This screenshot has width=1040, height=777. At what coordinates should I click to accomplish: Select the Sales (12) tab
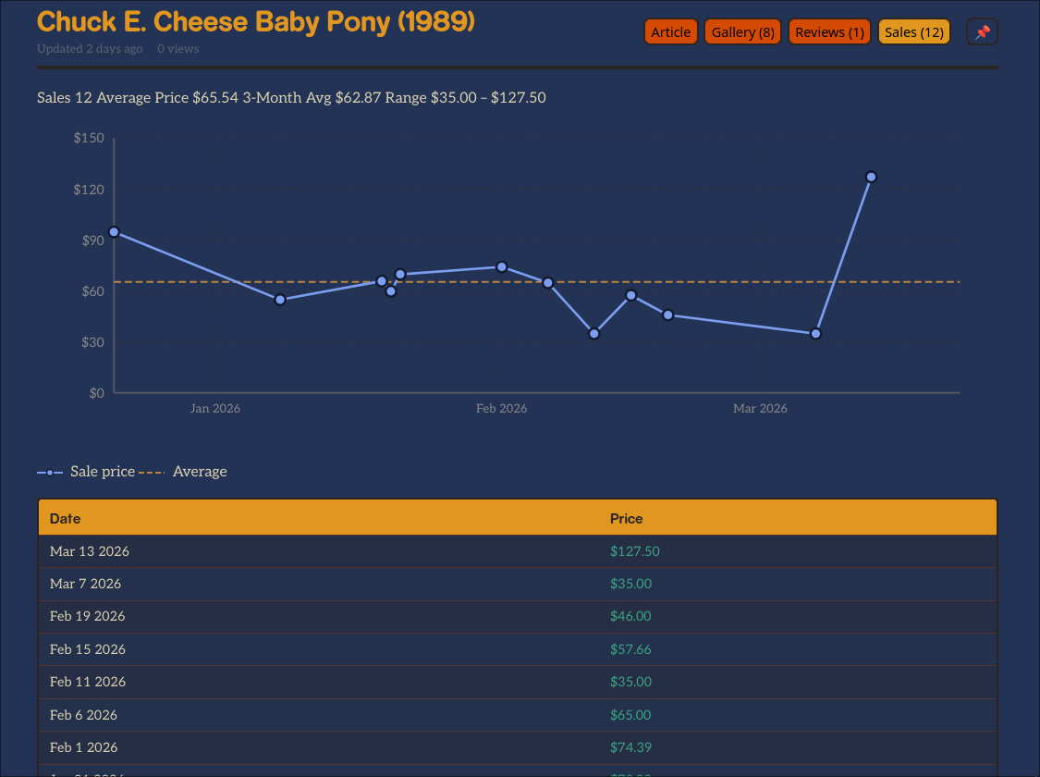[x=913, y=32]
